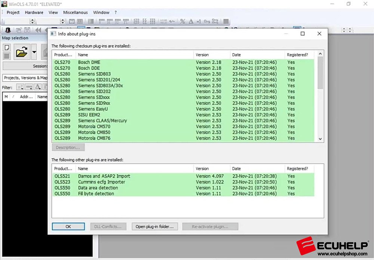Click the checksum list scrollbar up arrow
374x260 pixels.
321,54
